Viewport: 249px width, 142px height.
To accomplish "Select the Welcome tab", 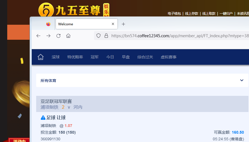I will tap(87, 24).
